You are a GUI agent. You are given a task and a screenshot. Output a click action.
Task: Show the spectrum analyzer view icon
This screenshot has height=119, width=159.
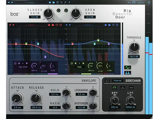(128, 73)
